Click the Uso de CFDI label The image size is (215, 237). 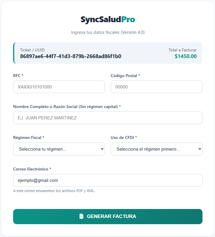tap(124, 137)
